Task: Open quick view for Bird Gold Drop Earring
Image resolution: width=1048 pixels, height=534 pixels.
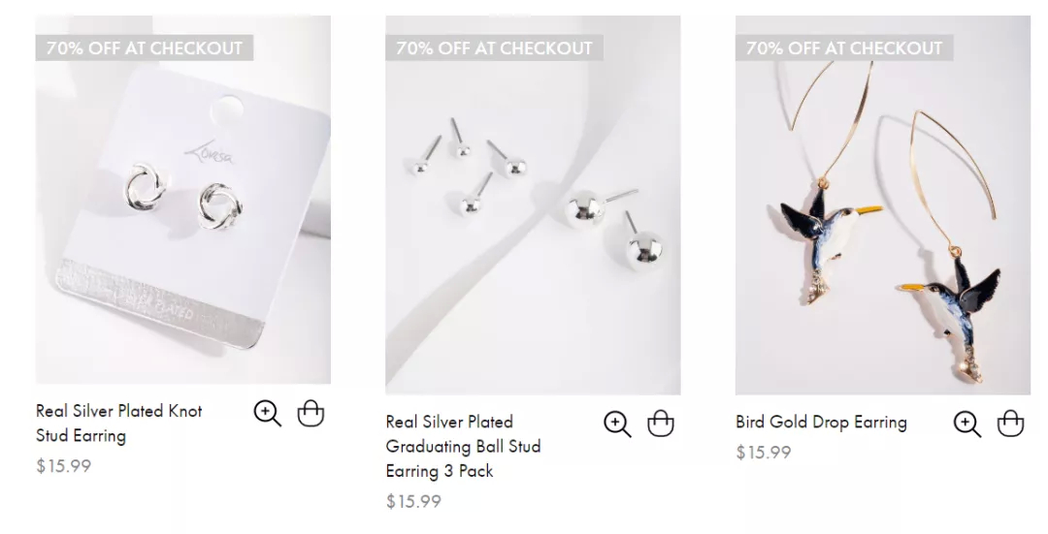Action: click(x=967, y=424)
